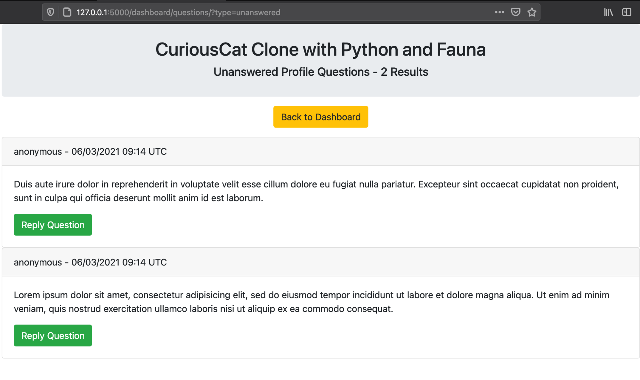Click Reply Question under the Lorem ipsum text
This screenshot has height=380, width=640.
53,335
